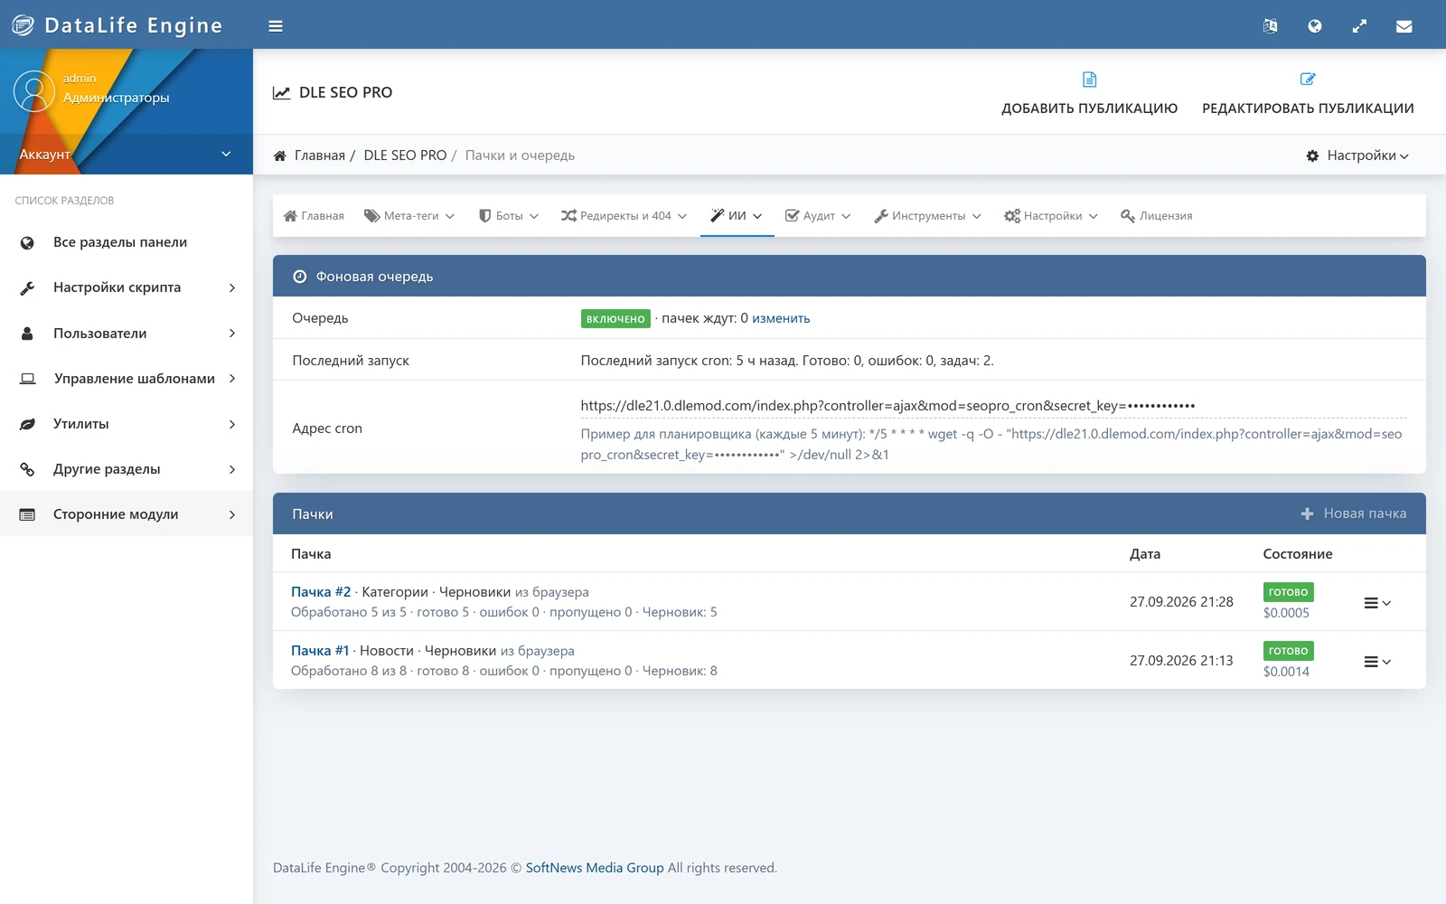The height and width of the screenshot is (904, 1446).
Task: Click the Новая пачка button
Action: 1354,513
